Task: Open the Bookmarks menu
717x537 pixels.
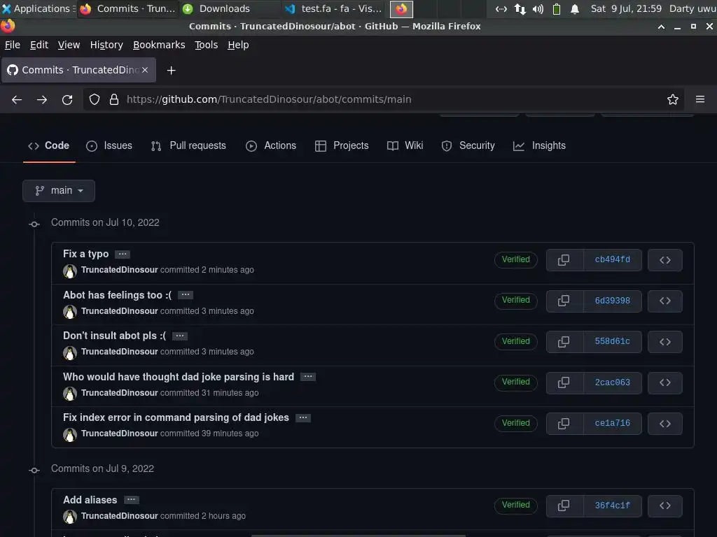Action: pyautogui.click(x=159, y=45)
